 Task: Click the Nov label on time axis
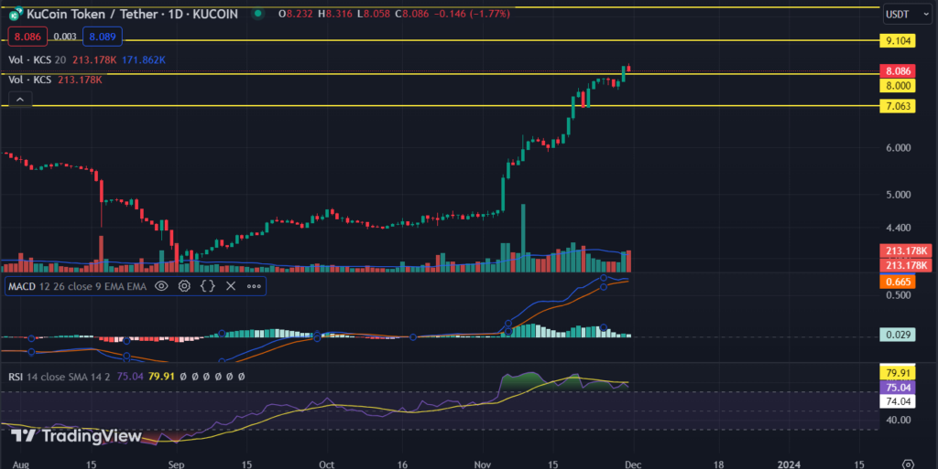tap(483, 464)
